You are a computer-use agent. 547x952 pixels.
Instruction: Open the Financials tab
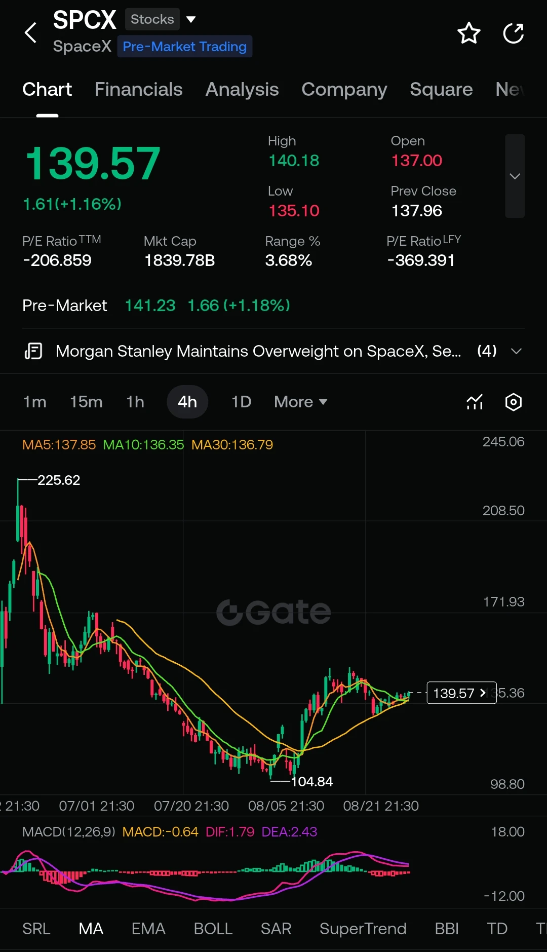(x=138, y=90)
